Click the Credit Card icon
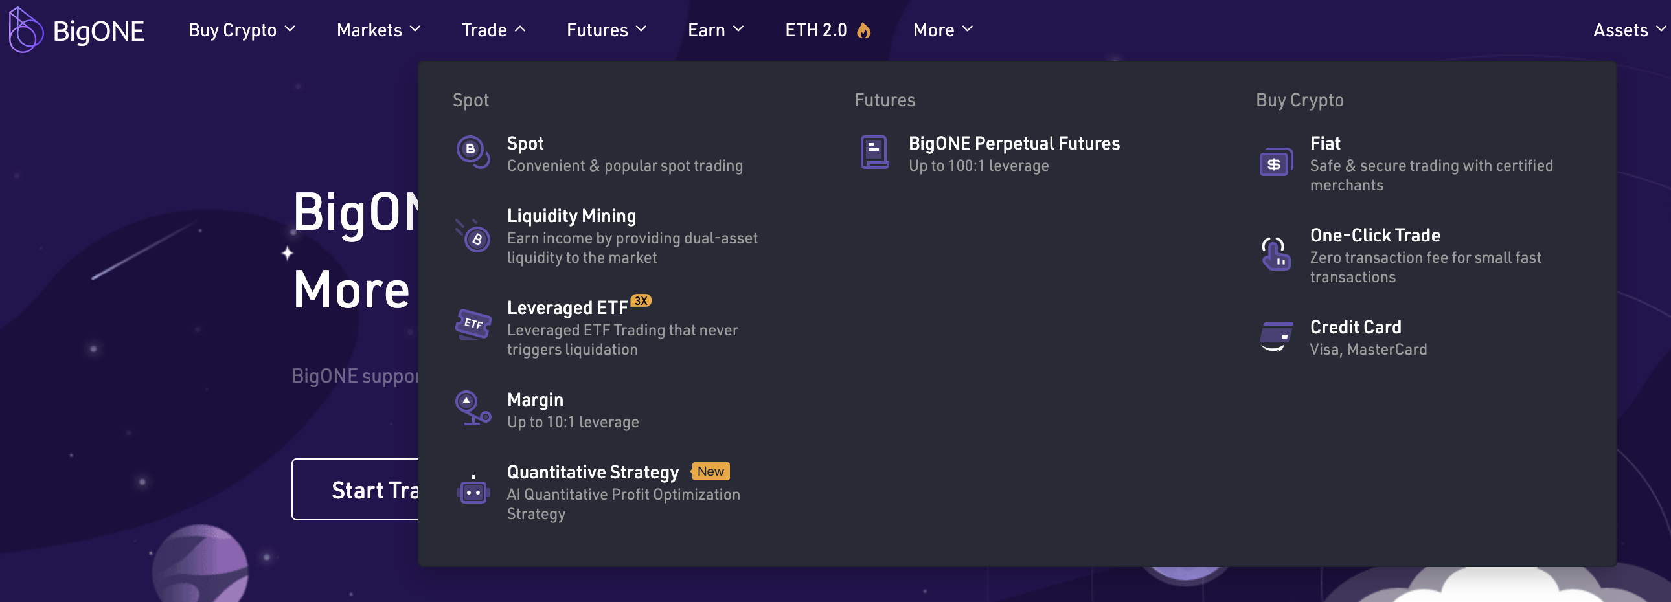The width and height of the screenshot is (1671, 602). [1275, 336]
